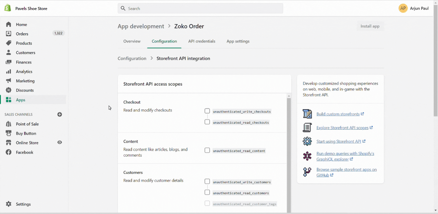Open the Overview tab
The image size is (438, 214).
coord(132,41)
